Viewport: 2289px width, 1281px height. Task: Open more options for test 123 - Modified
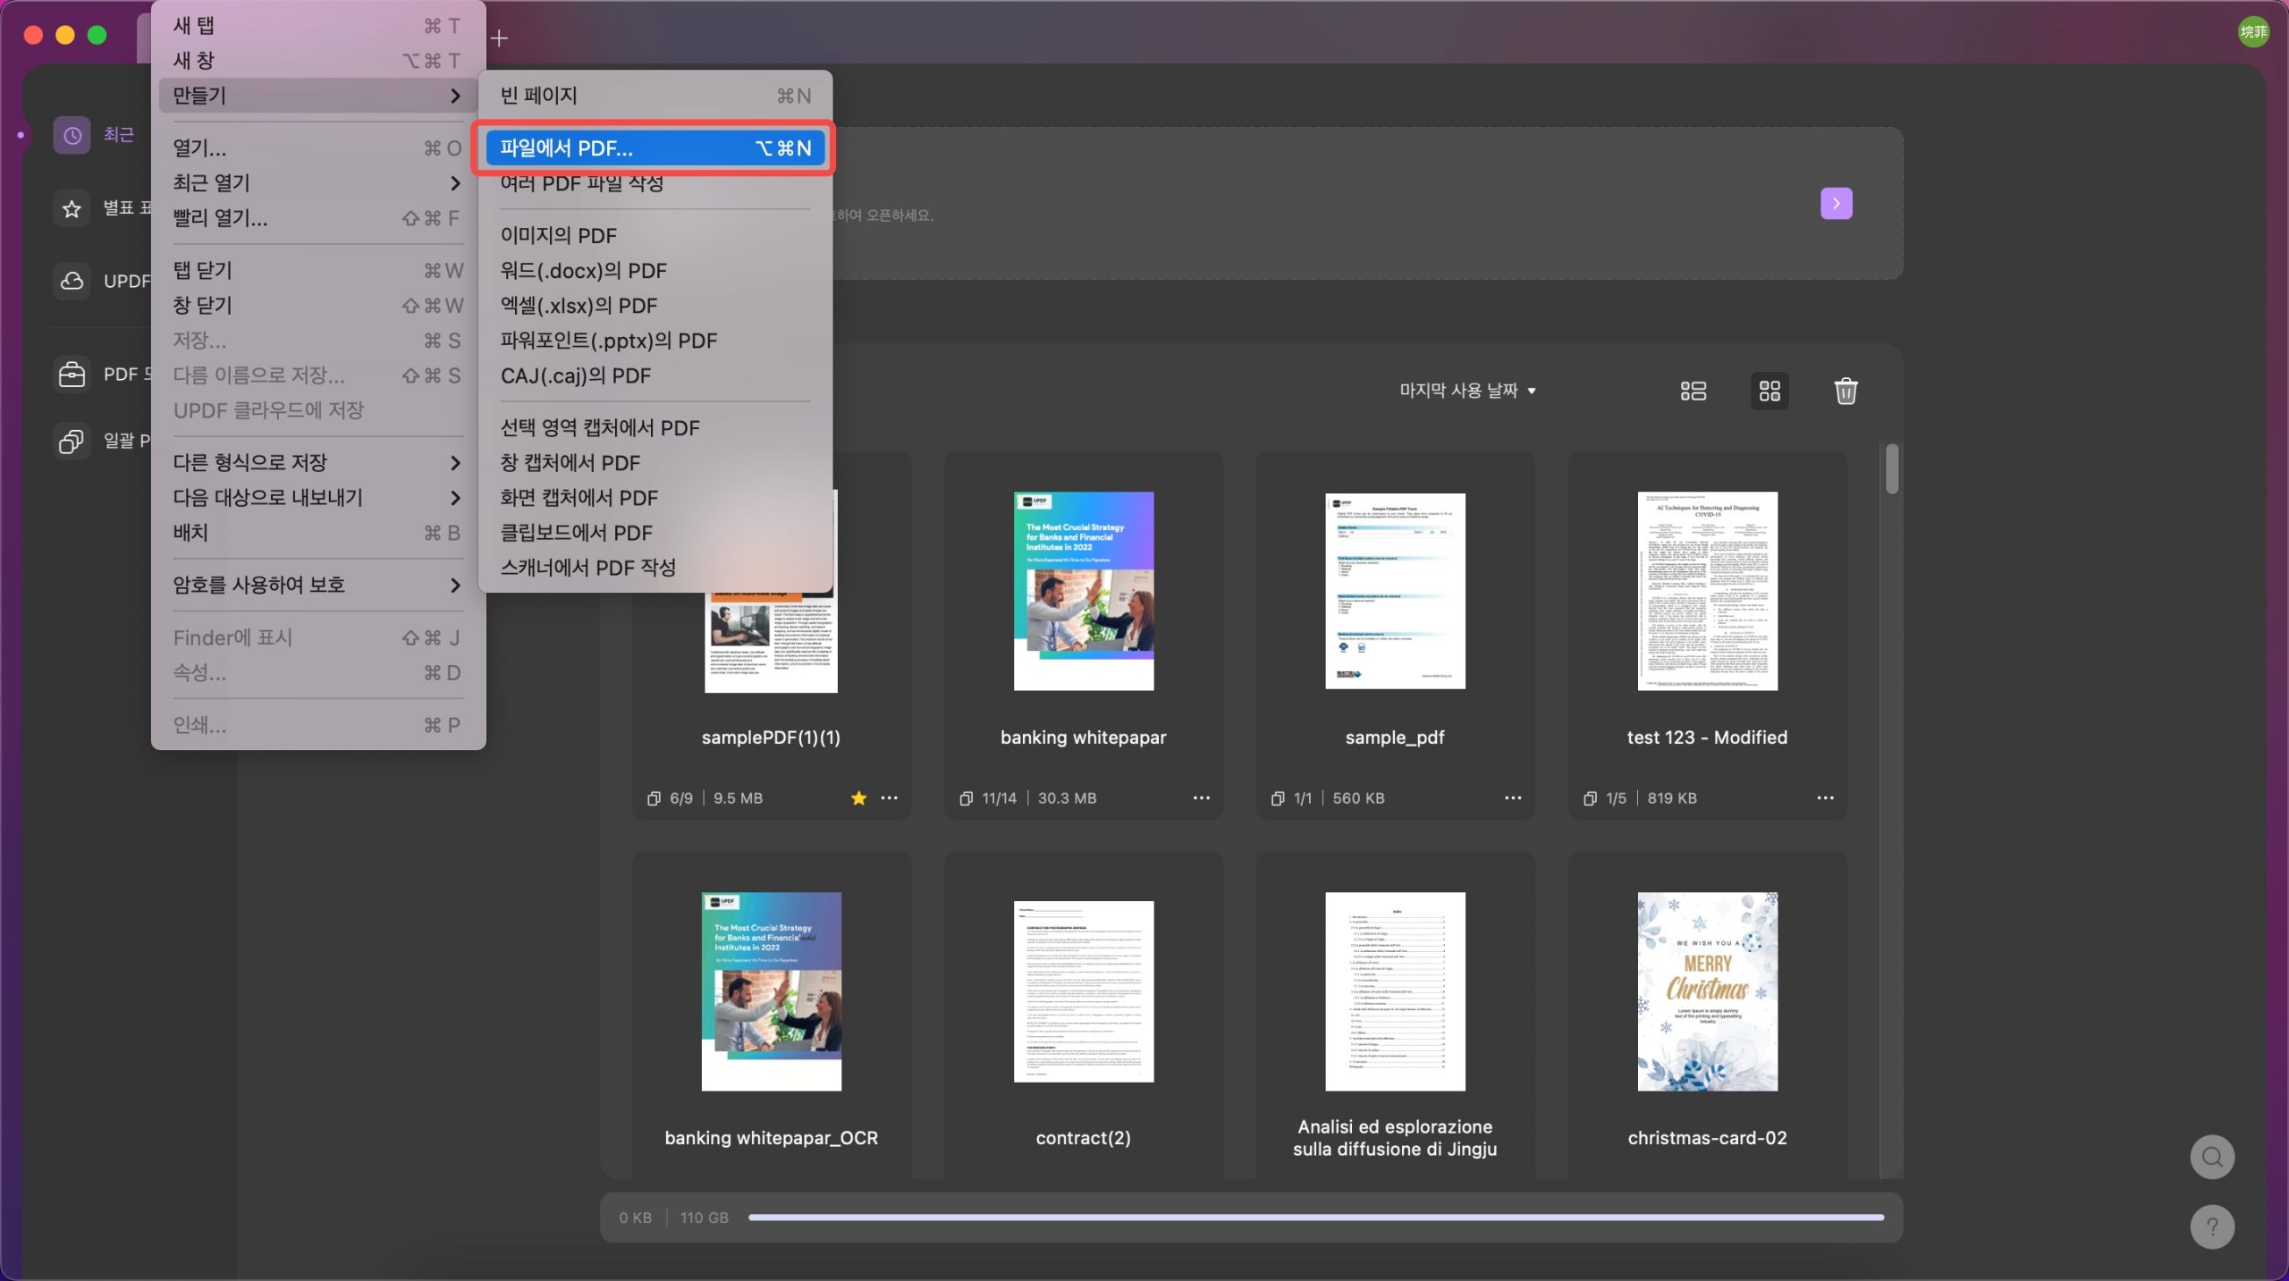[x=1825, y=798]
